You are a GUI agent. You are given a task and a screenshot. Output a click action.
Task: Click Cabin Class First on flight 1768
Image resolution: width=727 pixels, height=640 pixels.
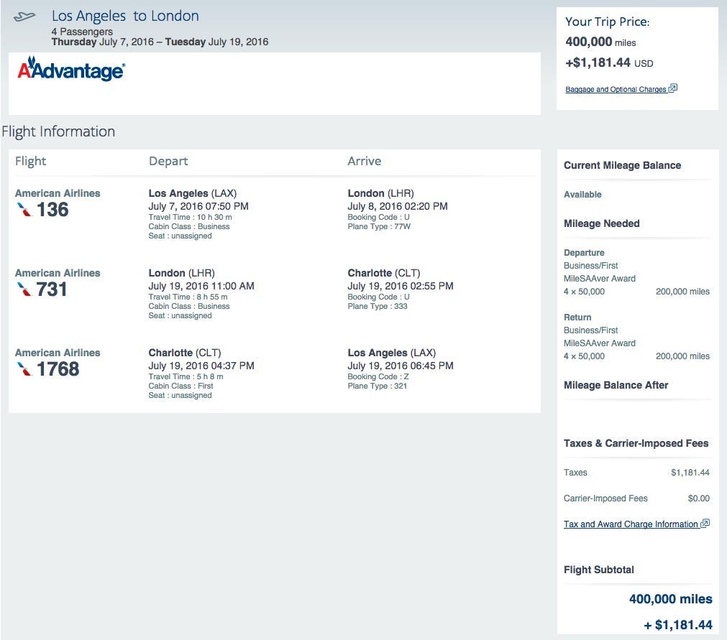[x=180, y=386]
